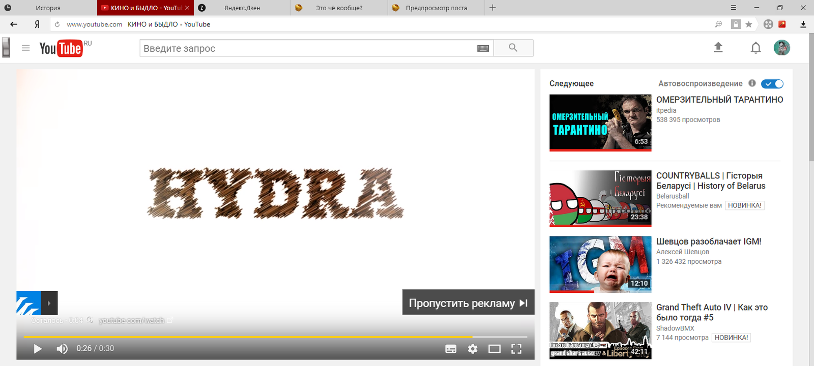
Task: Click Пропустить рекламу skip ad button
Action: (468, 303)
